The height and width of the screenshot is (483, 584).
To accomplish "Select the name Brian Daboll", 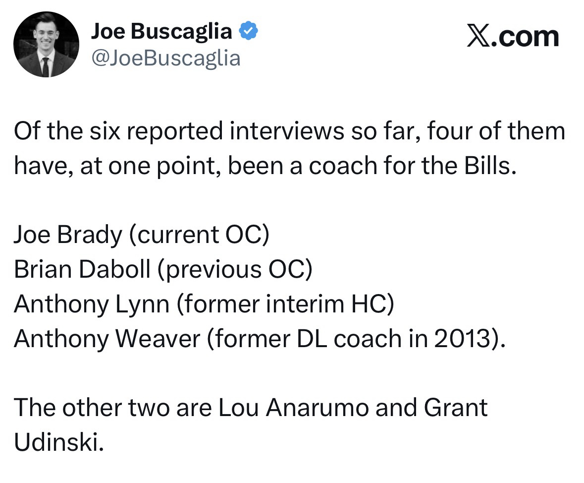I will 82,269.
